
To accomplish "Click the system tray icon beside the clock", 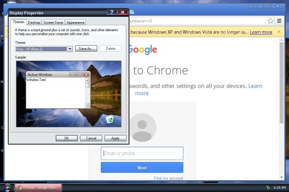I will coord(268,187).
